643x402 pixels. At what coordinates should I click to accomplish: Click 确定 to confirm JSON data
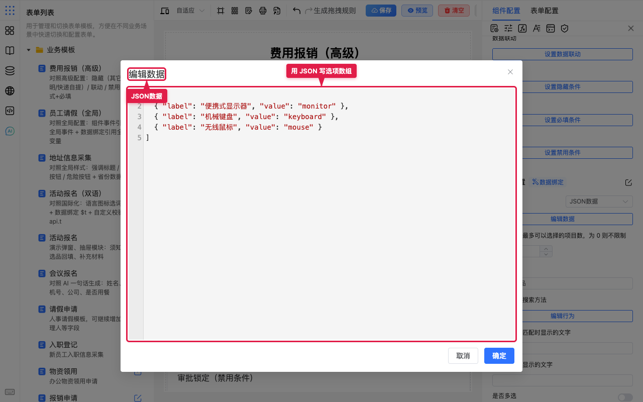(x=499, y=356)
